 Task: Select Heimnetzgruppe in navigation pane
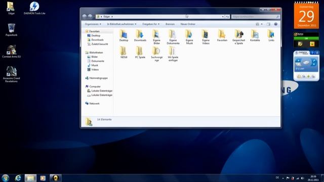point(98,78)
